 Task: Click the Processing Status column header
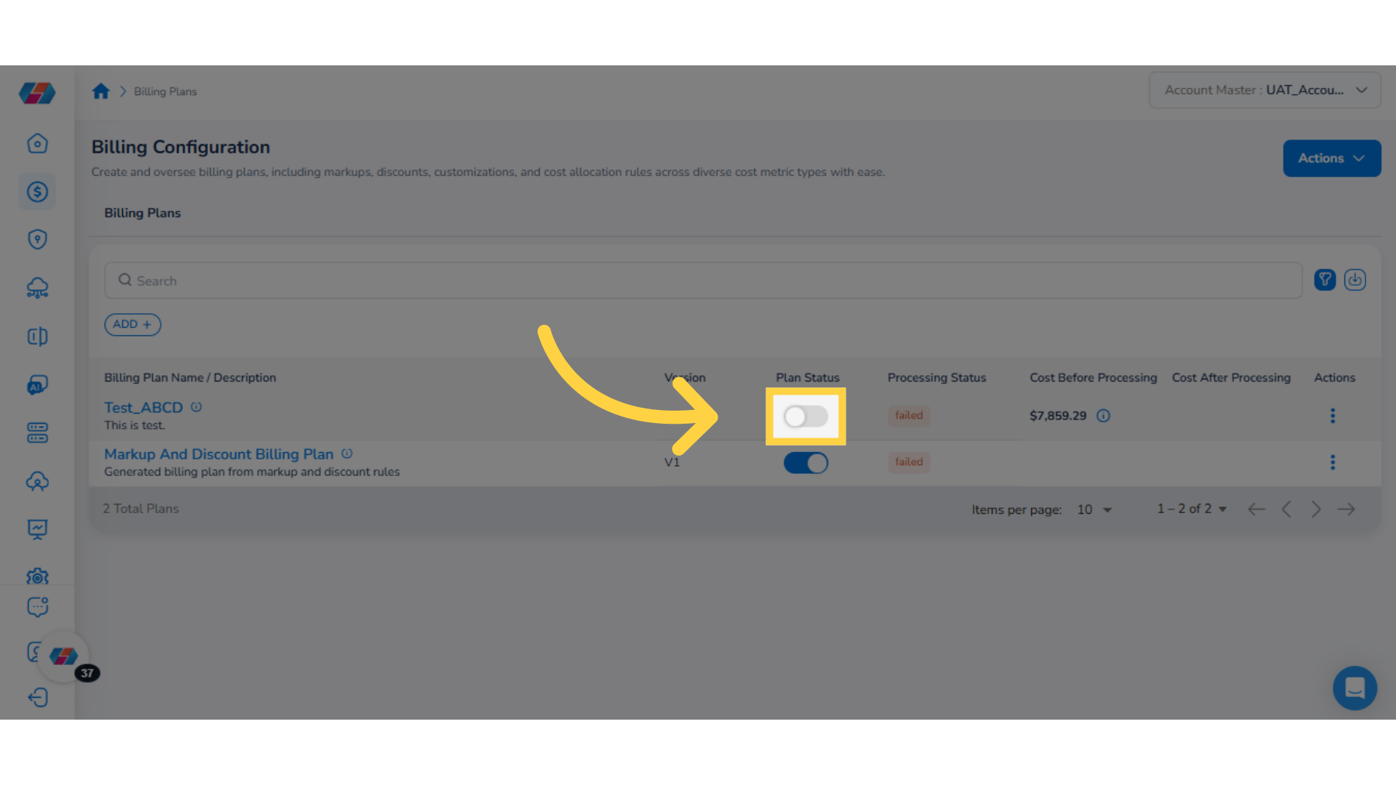pos(936,378)
